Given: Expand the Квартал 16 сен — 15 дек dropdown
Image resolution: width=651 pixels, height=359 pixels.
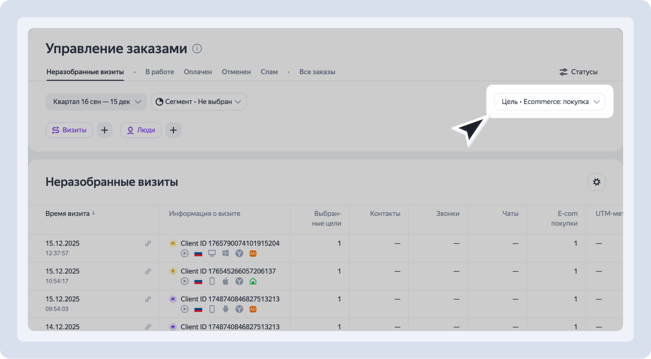Looking at the screenshot, I should point(96,102).
